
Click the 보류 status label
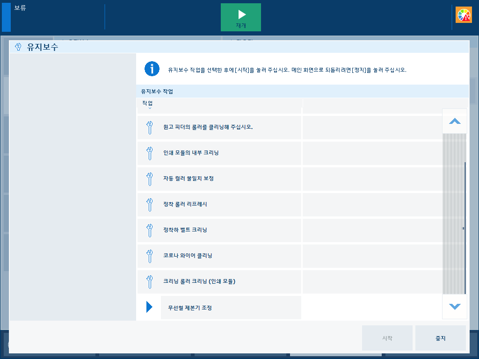pos(20,8)
